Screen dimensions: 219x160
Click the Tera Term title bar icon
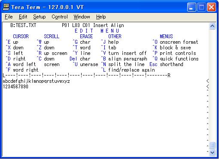6,7
